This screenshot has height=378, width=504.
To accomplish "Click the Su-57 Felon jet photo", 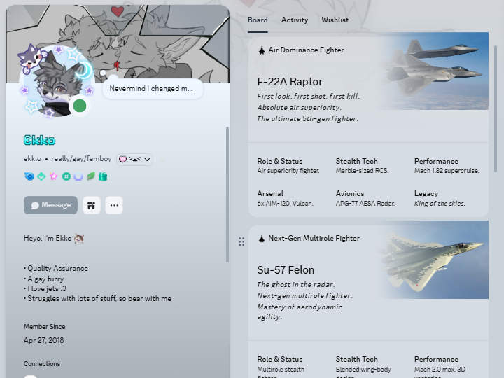I will coord(434,260).
